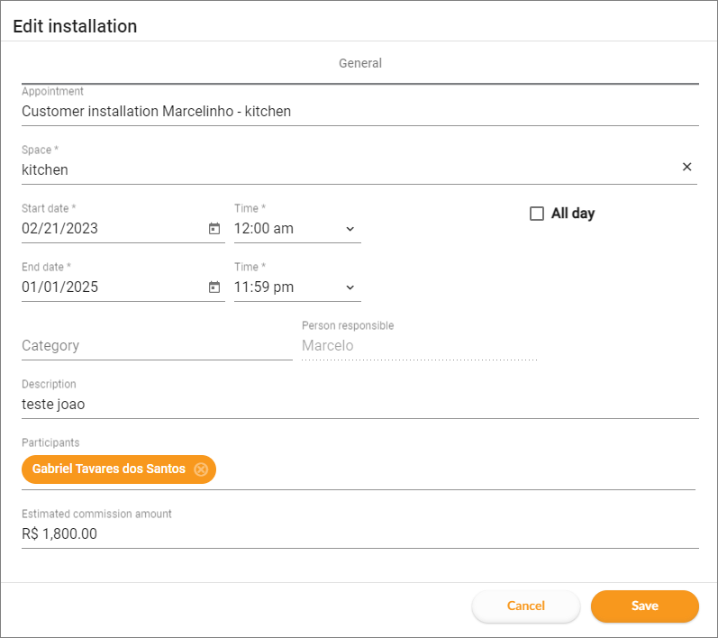Image resolution: width=718 pixels, height=638 pixels.
Task: Open the Category selection field
Action: coord(156,346)
